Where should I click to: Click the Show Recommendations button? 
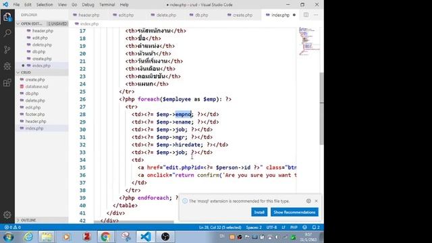294,212
